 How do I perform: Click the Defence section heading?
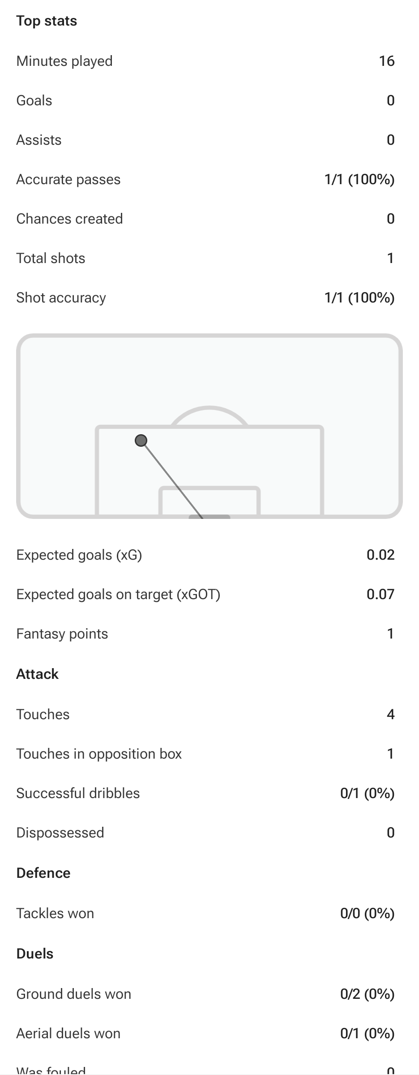click(43, 873)
